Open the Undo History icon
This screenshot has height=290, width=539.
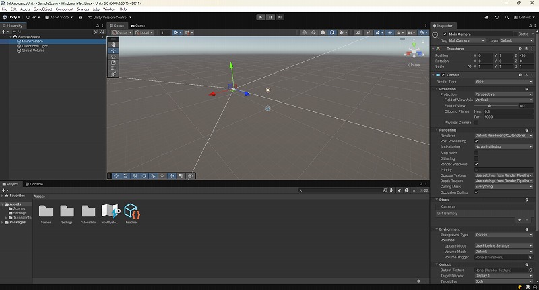[x=497, y=17]
